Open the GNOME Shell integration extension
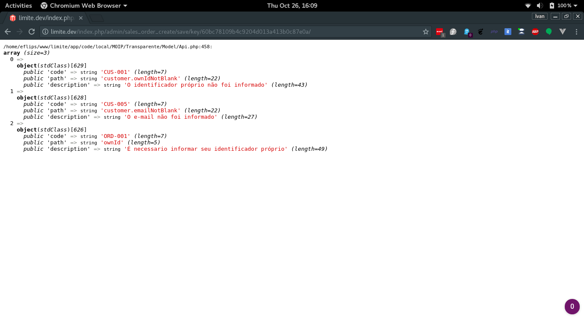Screen dimensions: 584x328 point(481,32)
